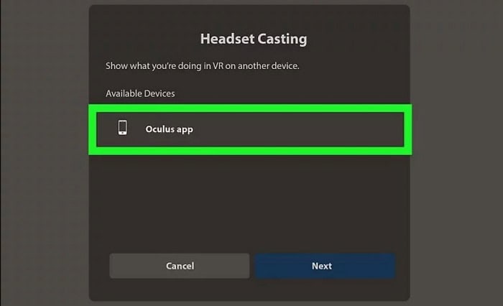503x306 pixels.
Task: Click the Cancel button
Action: [180, 266]
